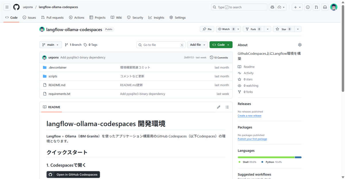Expand the Add file dropdown
This screenshot has width=345, height=179.
click(198, 45)
